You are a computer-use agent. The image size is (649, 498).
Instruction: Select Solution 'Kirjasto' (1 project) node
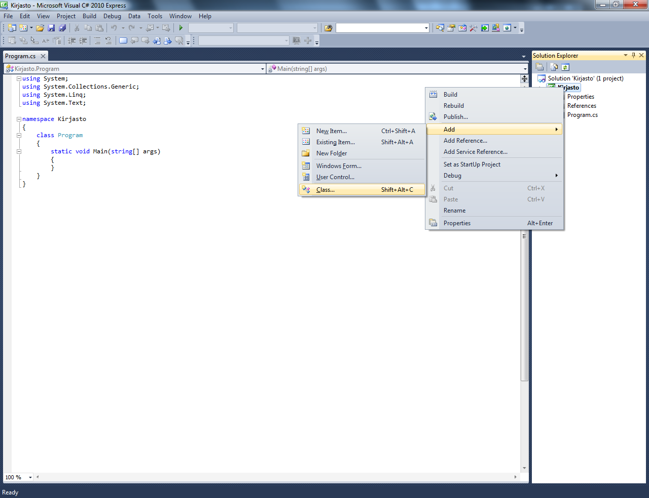point(586,78)
